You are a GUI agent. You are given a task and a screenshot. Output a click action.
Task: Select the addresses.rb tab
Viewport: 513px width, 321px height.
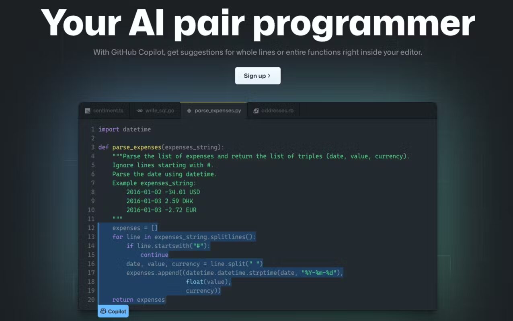coord(277,111)
